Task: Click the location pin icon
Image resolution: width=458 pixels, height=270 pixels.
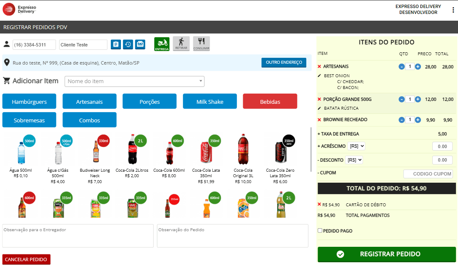Action: click(7, 62)
